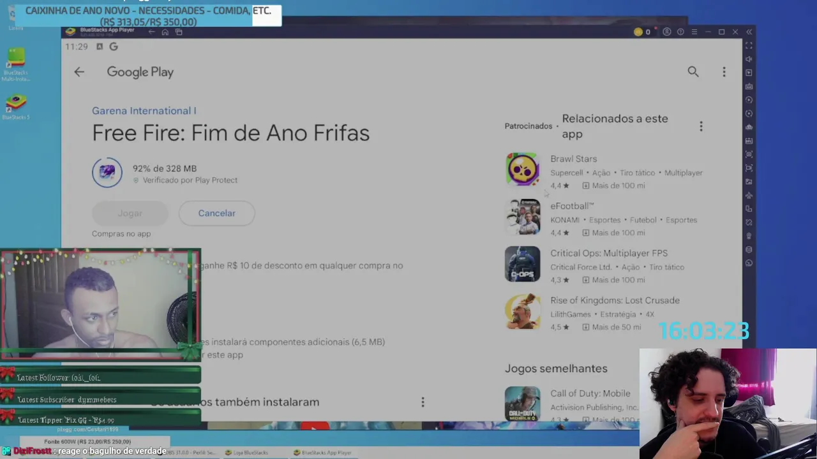Open BlueStacks 5 desktop shortcut
Viewport: 817px width, 459px height.
pos(16,107)
